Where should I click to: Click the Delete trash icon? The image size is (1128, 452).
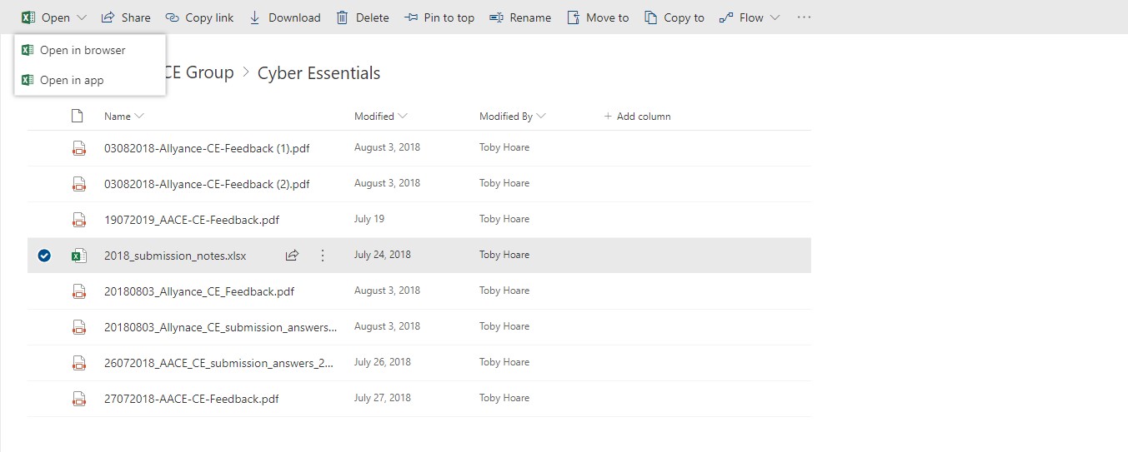(x=343, y=17)
